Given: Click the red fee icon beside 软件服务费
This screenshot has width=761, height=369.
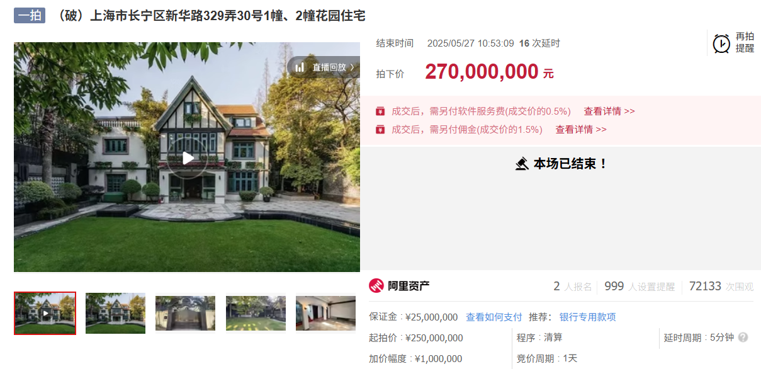Looking at the screenshot, I should [x=380, y=111].
